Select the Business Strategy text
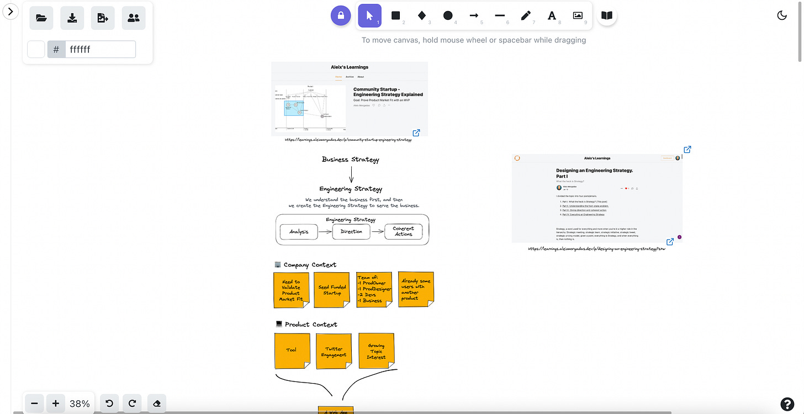Image resolution: width=804 pixels, height=414 pixels. [351, 159]
